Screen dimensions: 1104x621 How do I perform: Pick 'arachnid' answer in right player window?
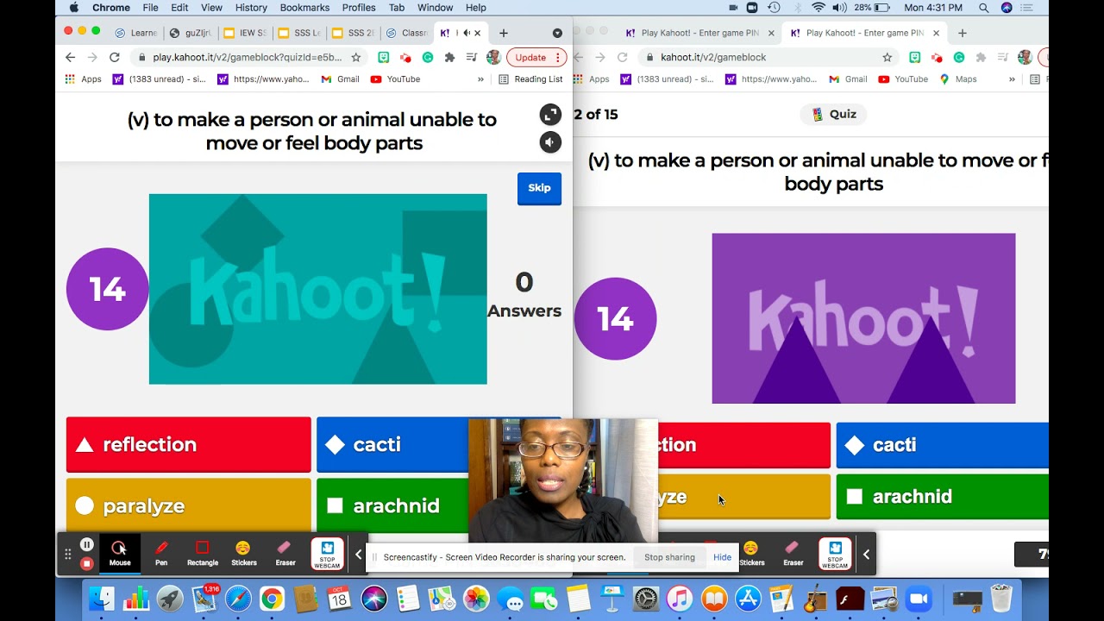click(942, 497)
